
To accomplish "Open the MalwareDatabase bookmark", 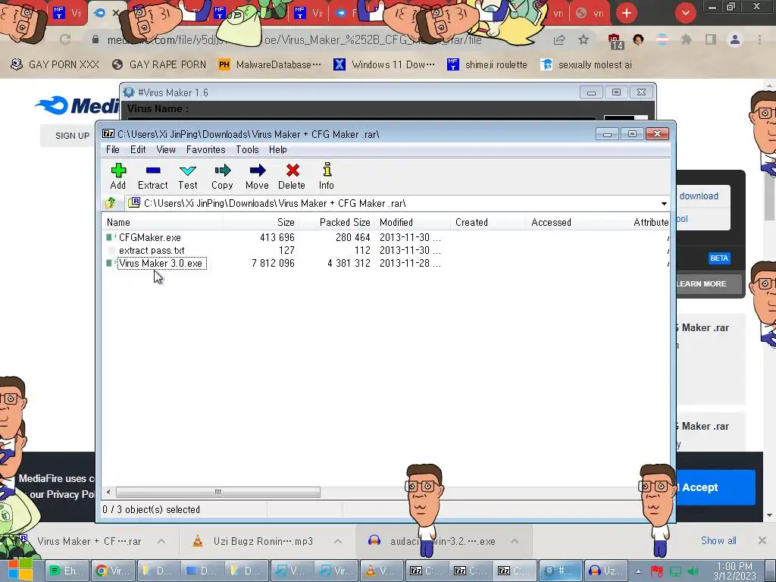I will tap(271, 64).
